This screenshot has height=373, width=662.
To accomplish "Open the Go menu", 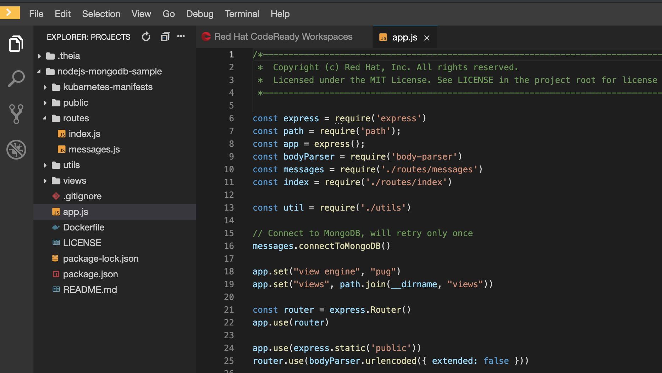I will (169, 14).
